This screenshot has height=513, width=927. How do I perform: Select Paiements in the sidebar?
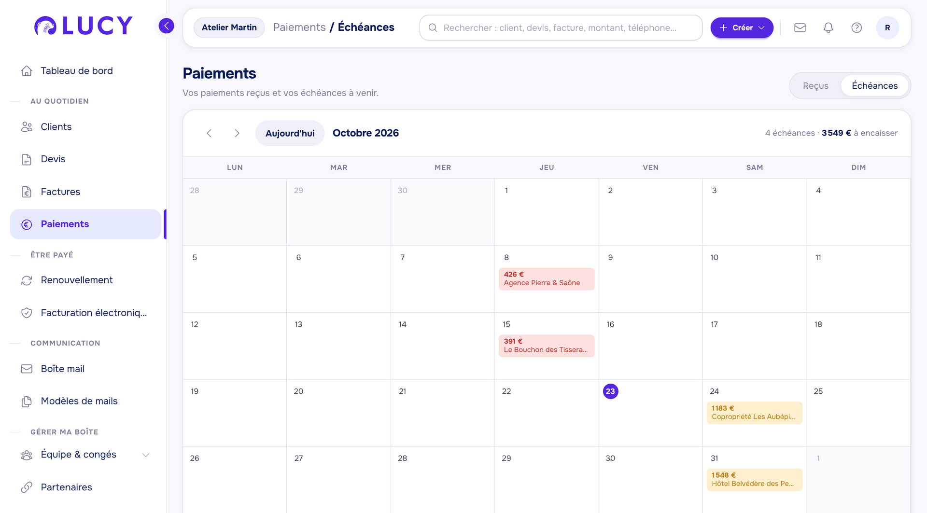click(85, 224)
